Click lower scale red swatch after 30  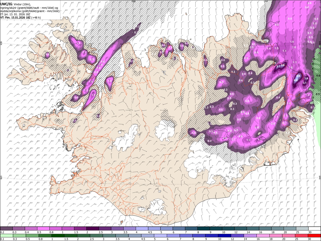(x=314, y=235)
